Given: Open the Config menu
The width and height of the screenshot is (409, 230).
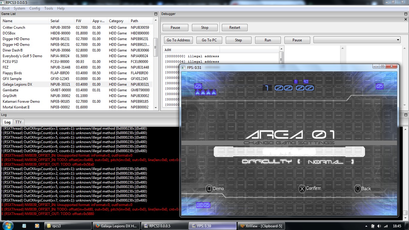Looking at the screenshot, I should coord(34,8).
